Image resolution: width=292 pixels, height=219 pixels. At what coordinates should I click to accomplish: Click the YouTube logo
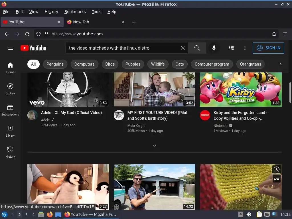[x=33, y=48]
